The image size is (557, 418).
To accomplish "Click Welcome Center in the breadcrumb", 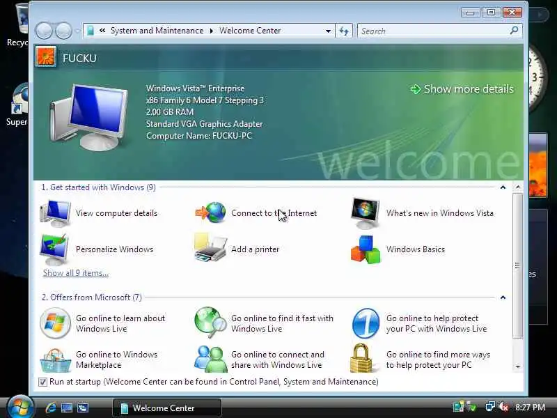I will pyautogui.click(x=250, y=31).
